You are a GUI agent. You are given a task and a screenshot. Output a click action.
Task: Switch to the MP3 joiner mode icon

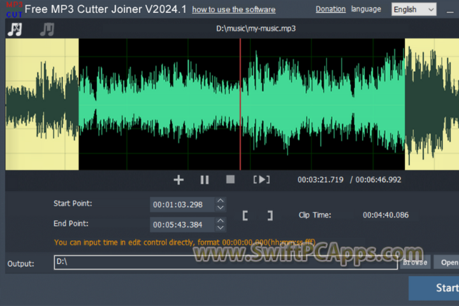(x=47, y=29)
